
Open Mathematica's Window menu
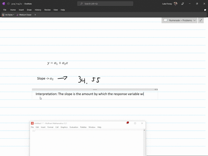pos(92,127)
